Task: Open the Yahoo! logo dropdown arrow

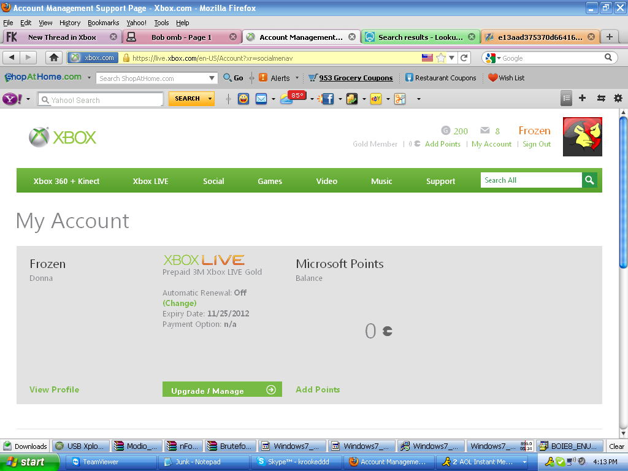Action: pyautogui.click(x=28, y=99)
